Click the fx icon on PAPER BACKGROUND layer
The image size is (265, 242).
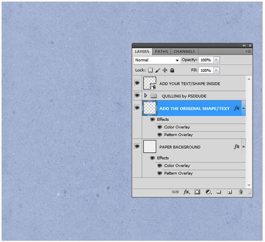[237, 147]
